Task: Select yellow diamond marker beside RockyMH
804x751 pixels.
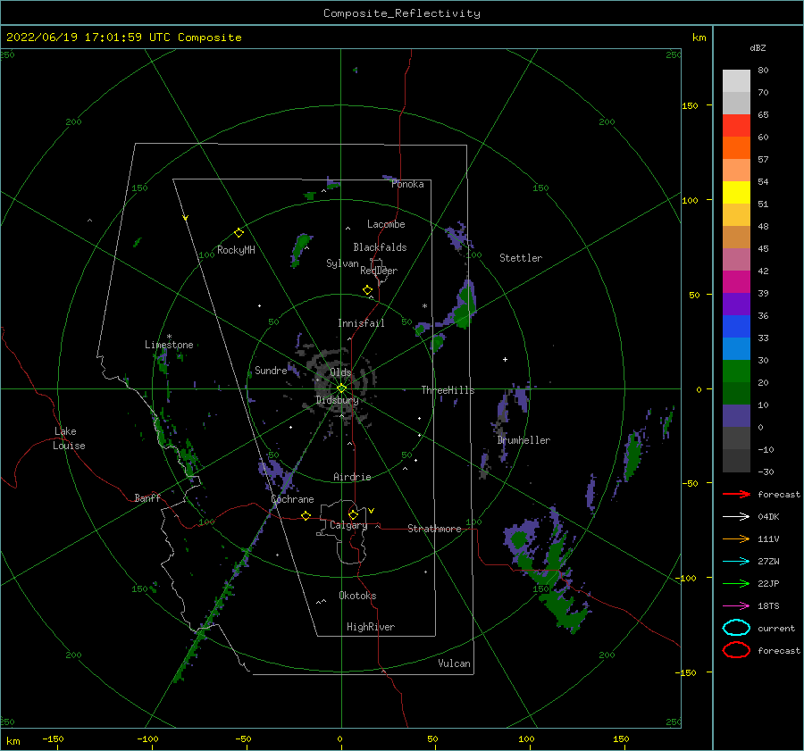Action: pyautogui.click(x=239, y=233)
